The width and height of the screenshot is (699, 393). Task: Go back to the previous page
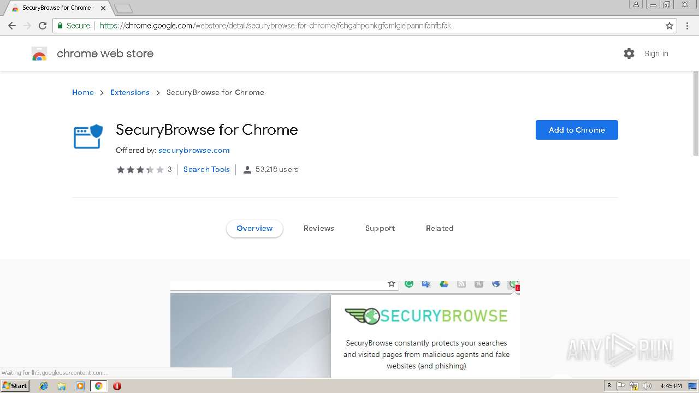pyautogui.click(x=12, y=26)
